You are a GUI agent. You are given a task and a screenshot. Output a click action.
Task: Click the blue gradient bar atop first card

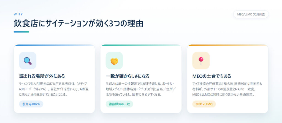tap(54, 45)
